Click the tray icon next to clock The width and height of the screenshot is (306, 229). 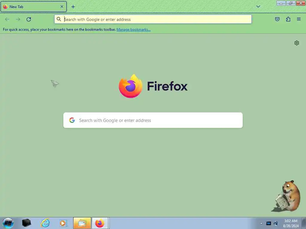[x=276, y=223]
